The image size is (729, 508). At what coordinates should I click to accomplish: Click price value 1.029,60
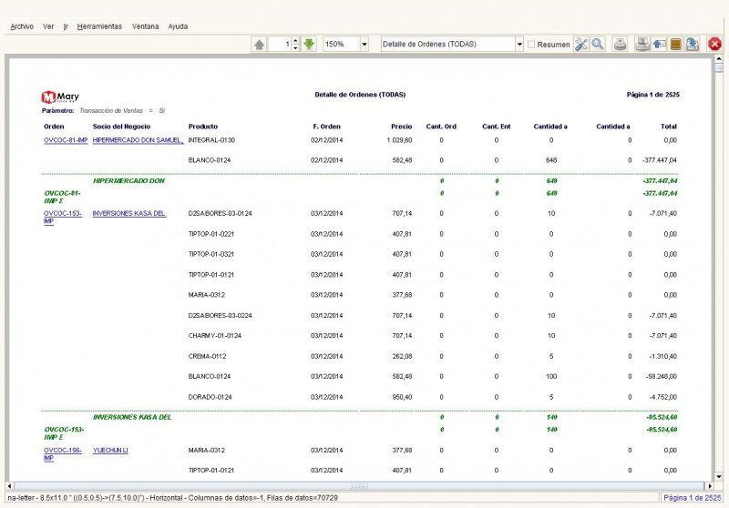click(399, 140)
